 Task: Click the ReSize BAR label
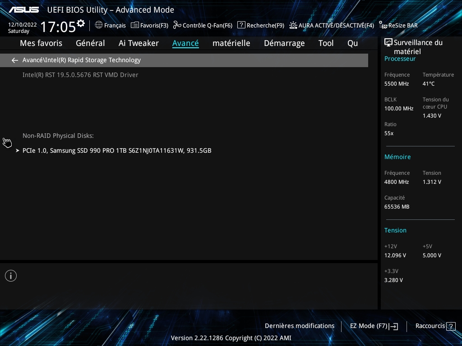point(403,25)
